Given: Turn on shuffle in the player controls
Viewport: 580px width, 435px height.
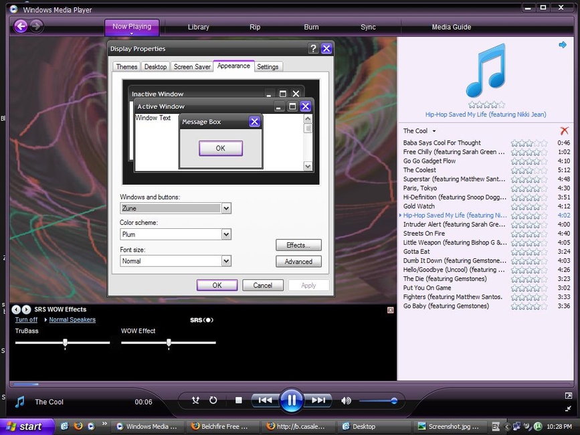Looking at the screenshot, I should click(196, 400).
